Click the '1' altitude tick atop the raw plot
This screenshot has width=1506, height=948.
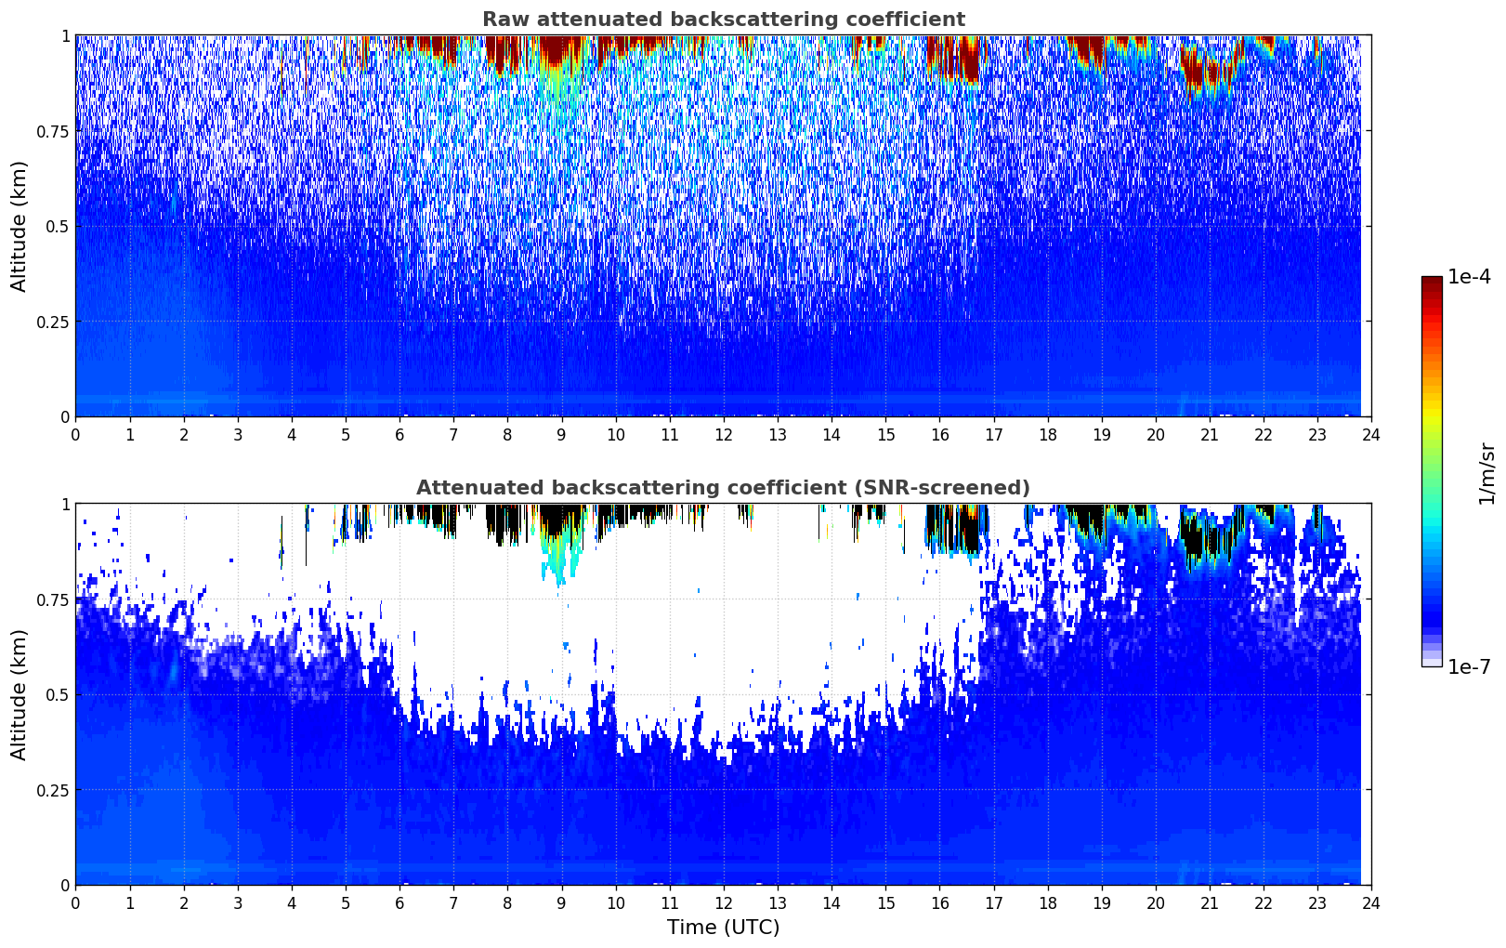tap(65, 35)
